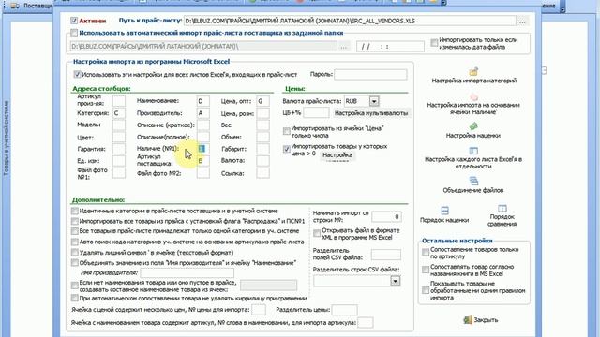The image size is (600, 337).
Task: Click the Ссылка column field
Action: click(x=262, y=173)
